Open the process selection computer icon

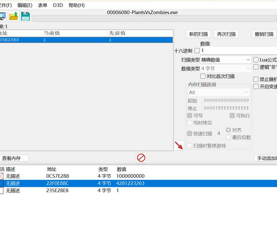[3, 16]
